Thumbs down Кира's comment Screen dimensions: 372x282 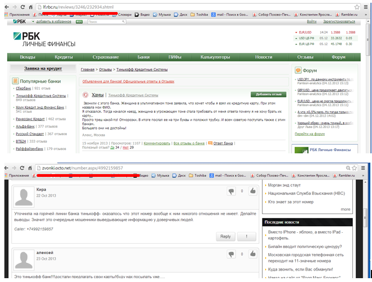pos(231,191)
